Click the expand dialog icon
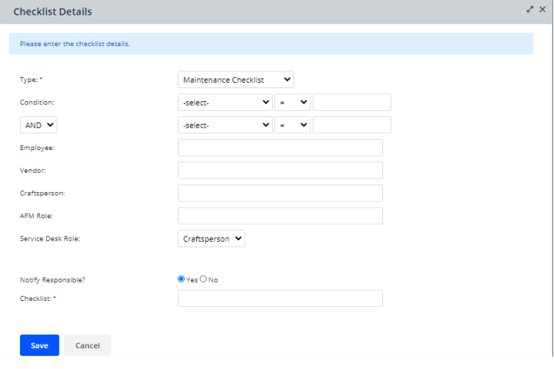This screenshot has width=554, height=369. click(x=529, y=9)
